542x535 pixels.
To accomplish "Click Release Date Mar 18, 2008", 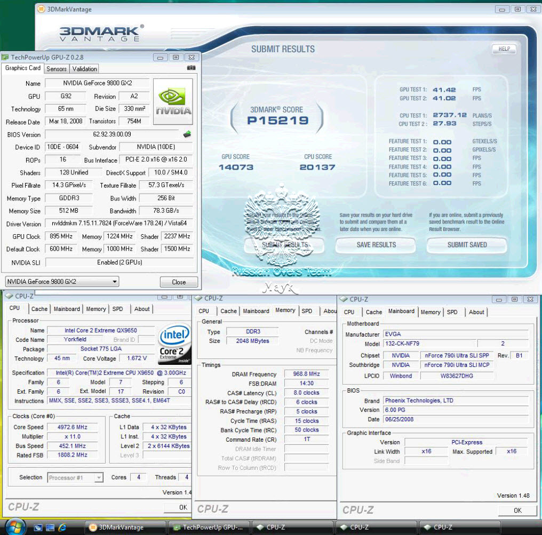I will (66, 121).
